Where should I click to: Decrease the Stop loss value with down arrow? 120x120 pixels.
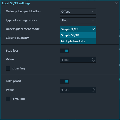point(93,61)
